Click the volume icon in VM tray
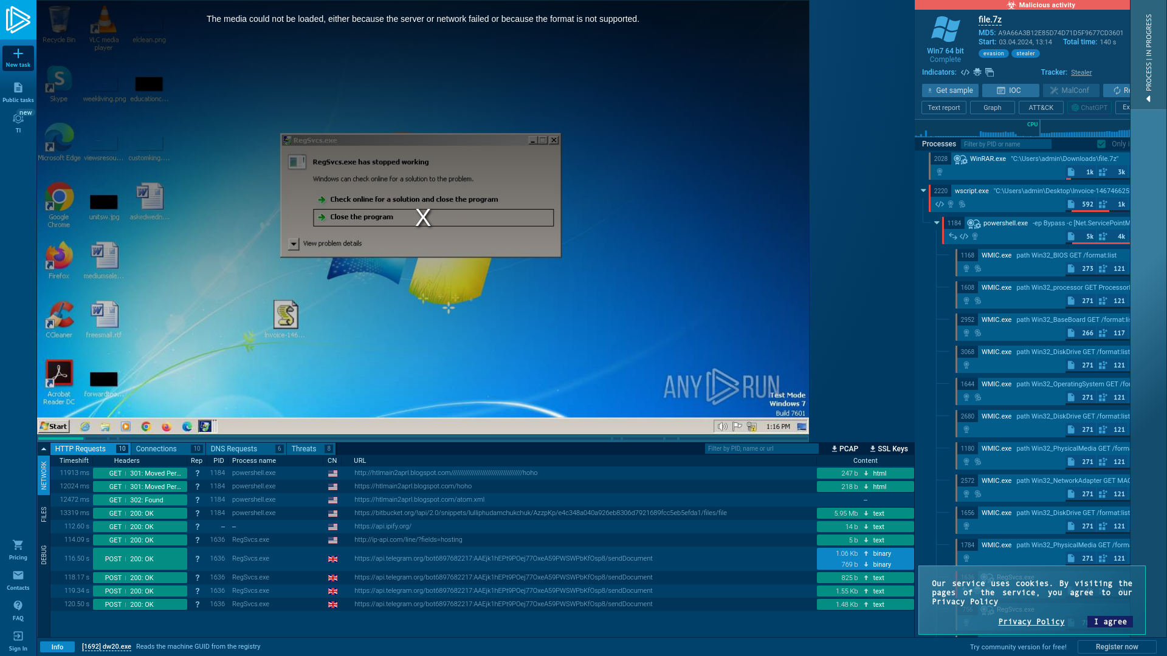This screenshot has height=656, width=1167. [x=722, y=426]
